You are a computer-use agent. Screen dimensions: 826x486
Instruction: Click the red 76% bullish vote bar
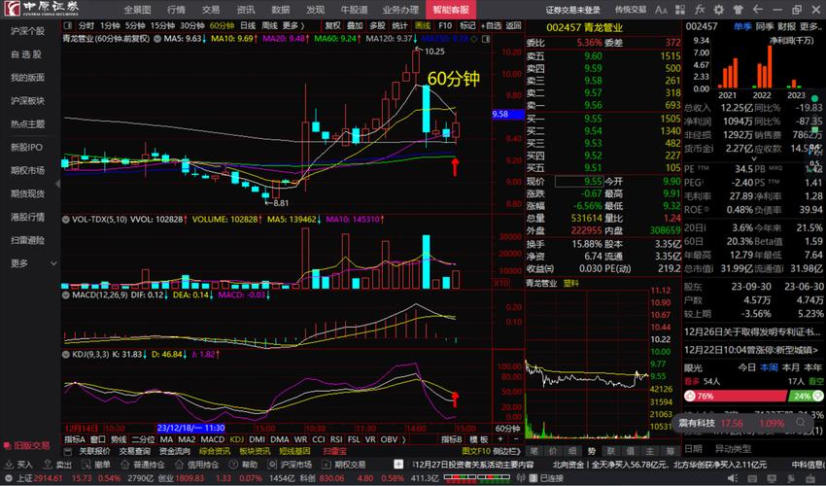coord(735,396)
